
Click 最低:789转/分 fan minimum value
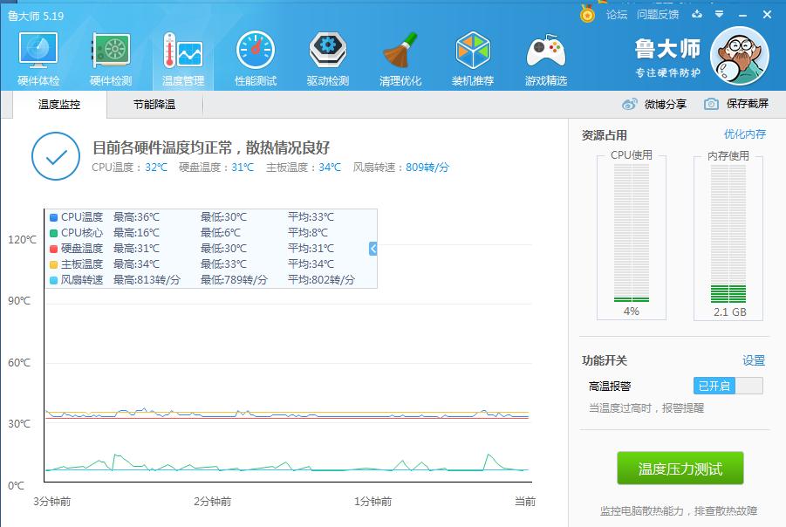pyautogui.click(x=234, y=280)
